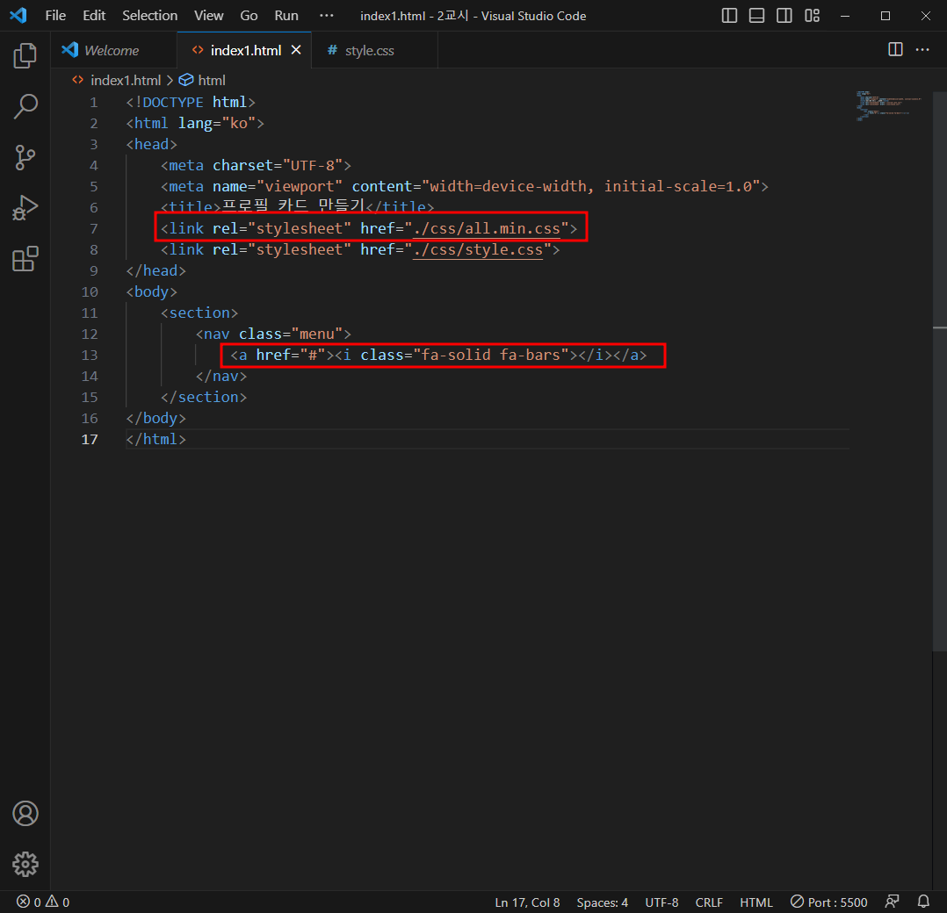Click the meta charset="UTF-8" line
Screen dimensions: 947x913
pos(256,165)
